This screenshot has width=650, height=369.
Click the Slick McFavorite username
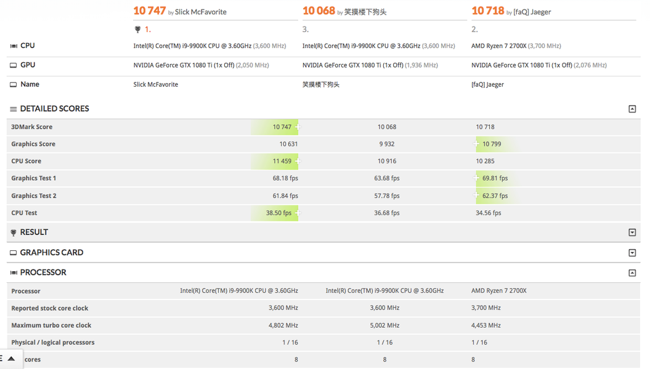coord(202,11)
